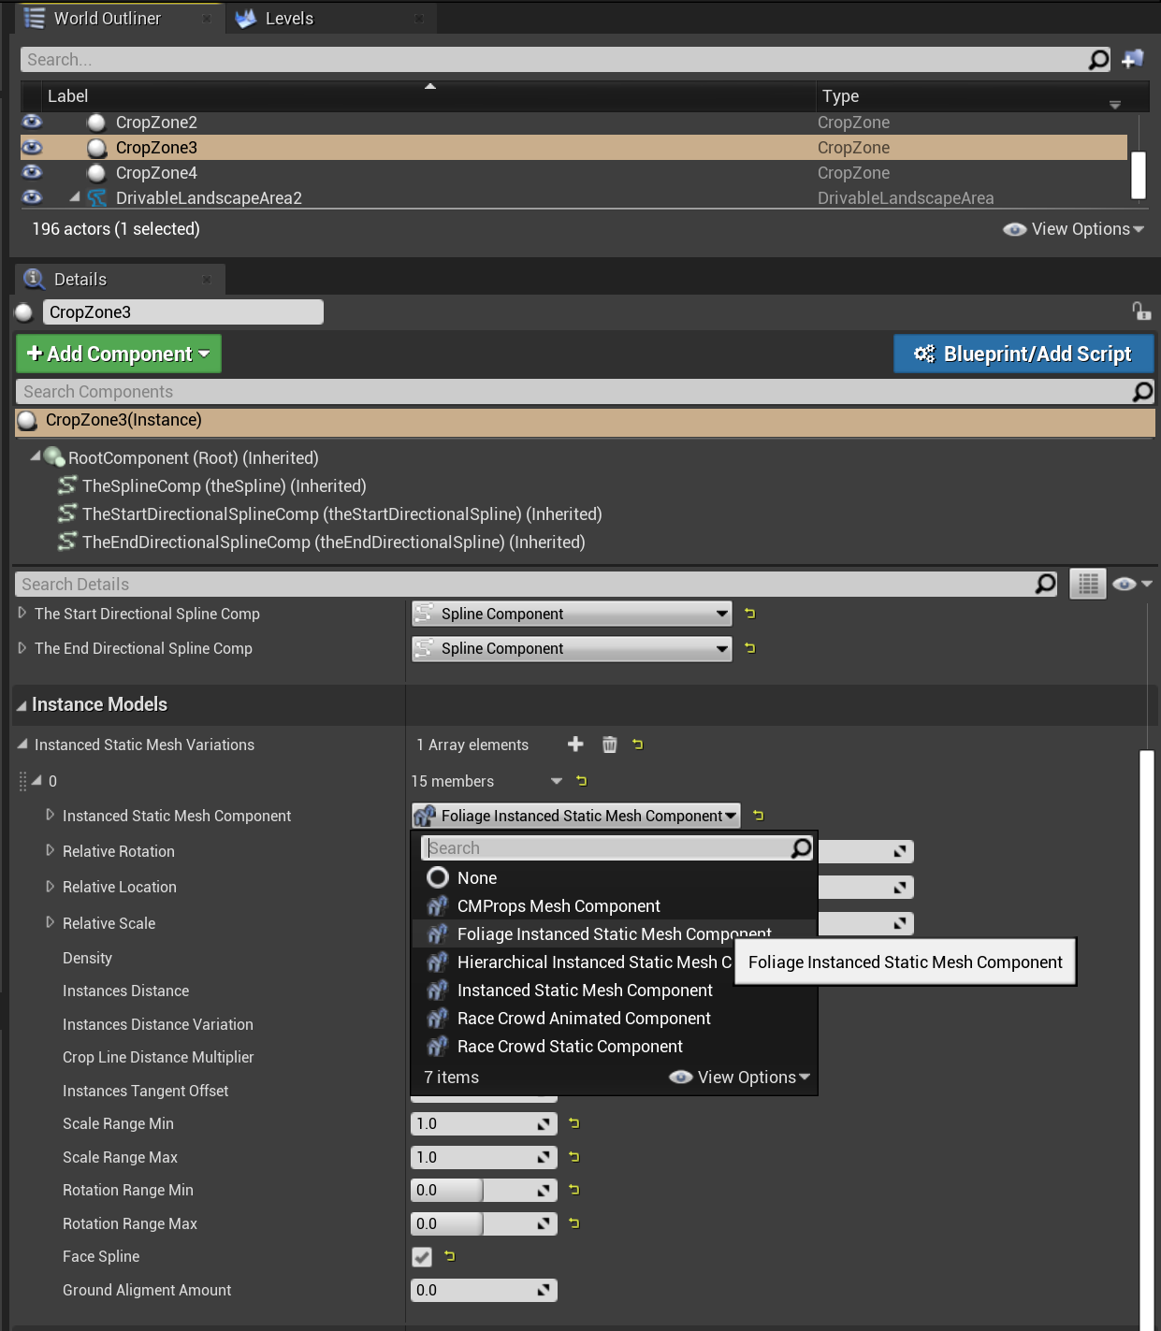Empty the array using the trash icon
The height and width of the screenshot is (1331, 1161).
tap(609, 745)
